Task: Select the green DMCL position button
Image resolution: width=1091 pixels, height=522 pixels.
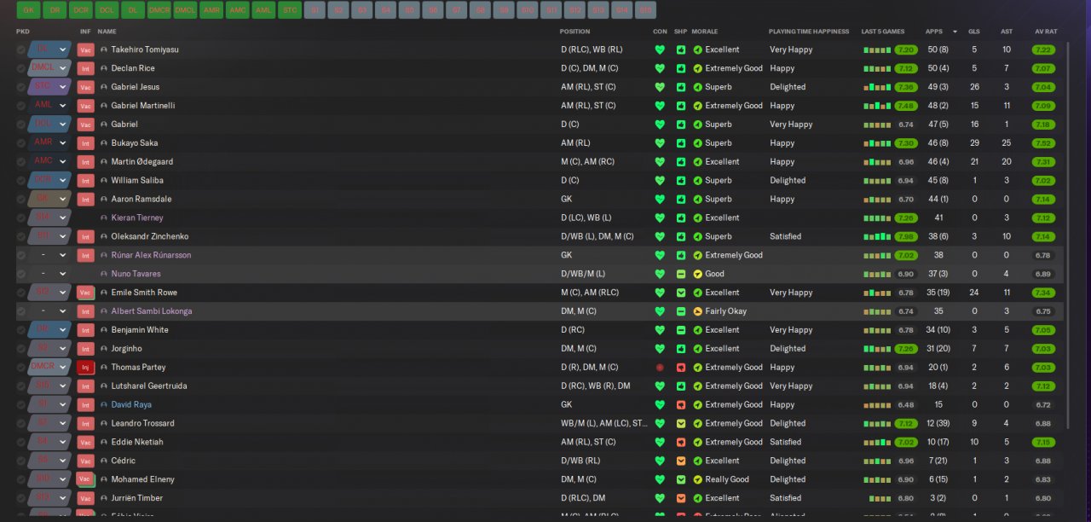Action: coord(185,10)
